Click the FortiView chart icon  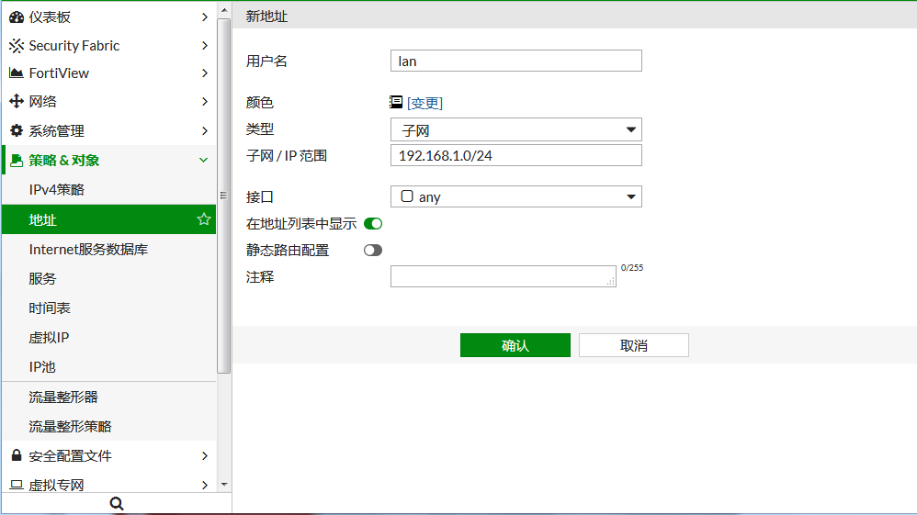17,73
